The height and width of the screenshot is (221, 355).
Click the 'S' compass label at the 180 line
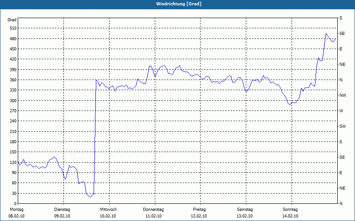[x=341, y=142]
